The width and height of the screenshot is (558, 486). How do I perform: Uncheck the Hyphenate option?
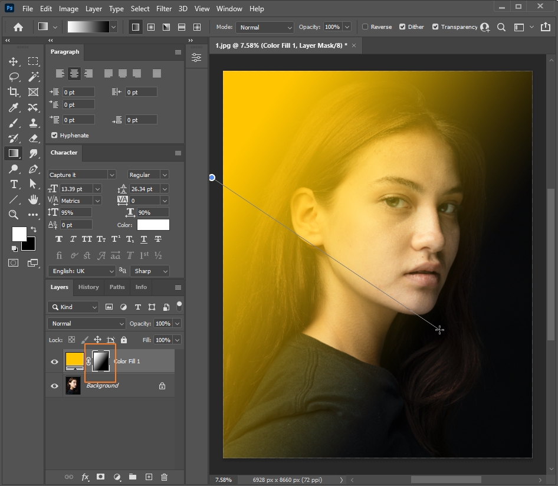(55, 136)
